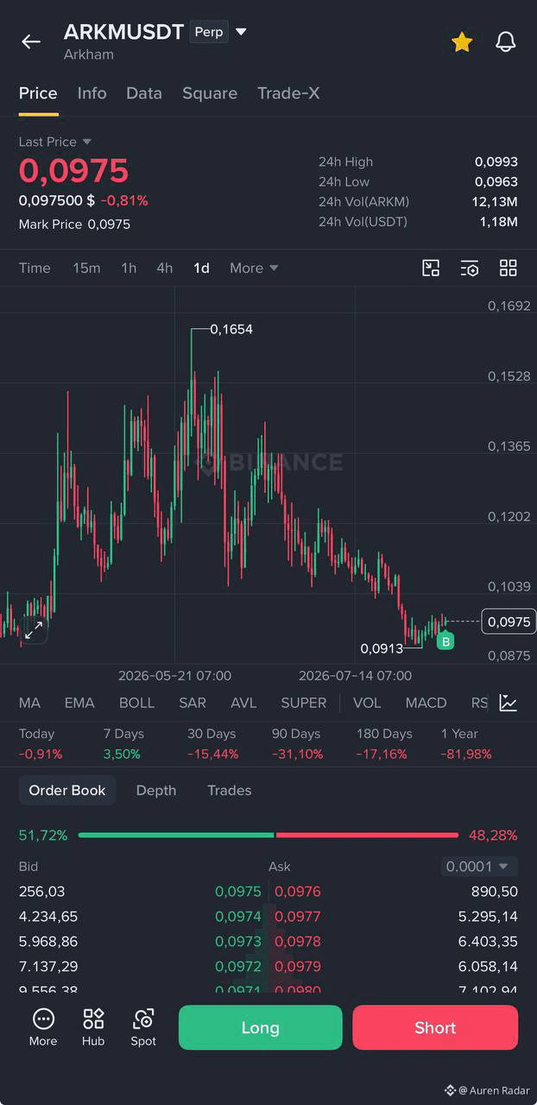Viewport: 537px width, 1105px height.
Task: Open the grid layout icon
Action: [509, 268]
